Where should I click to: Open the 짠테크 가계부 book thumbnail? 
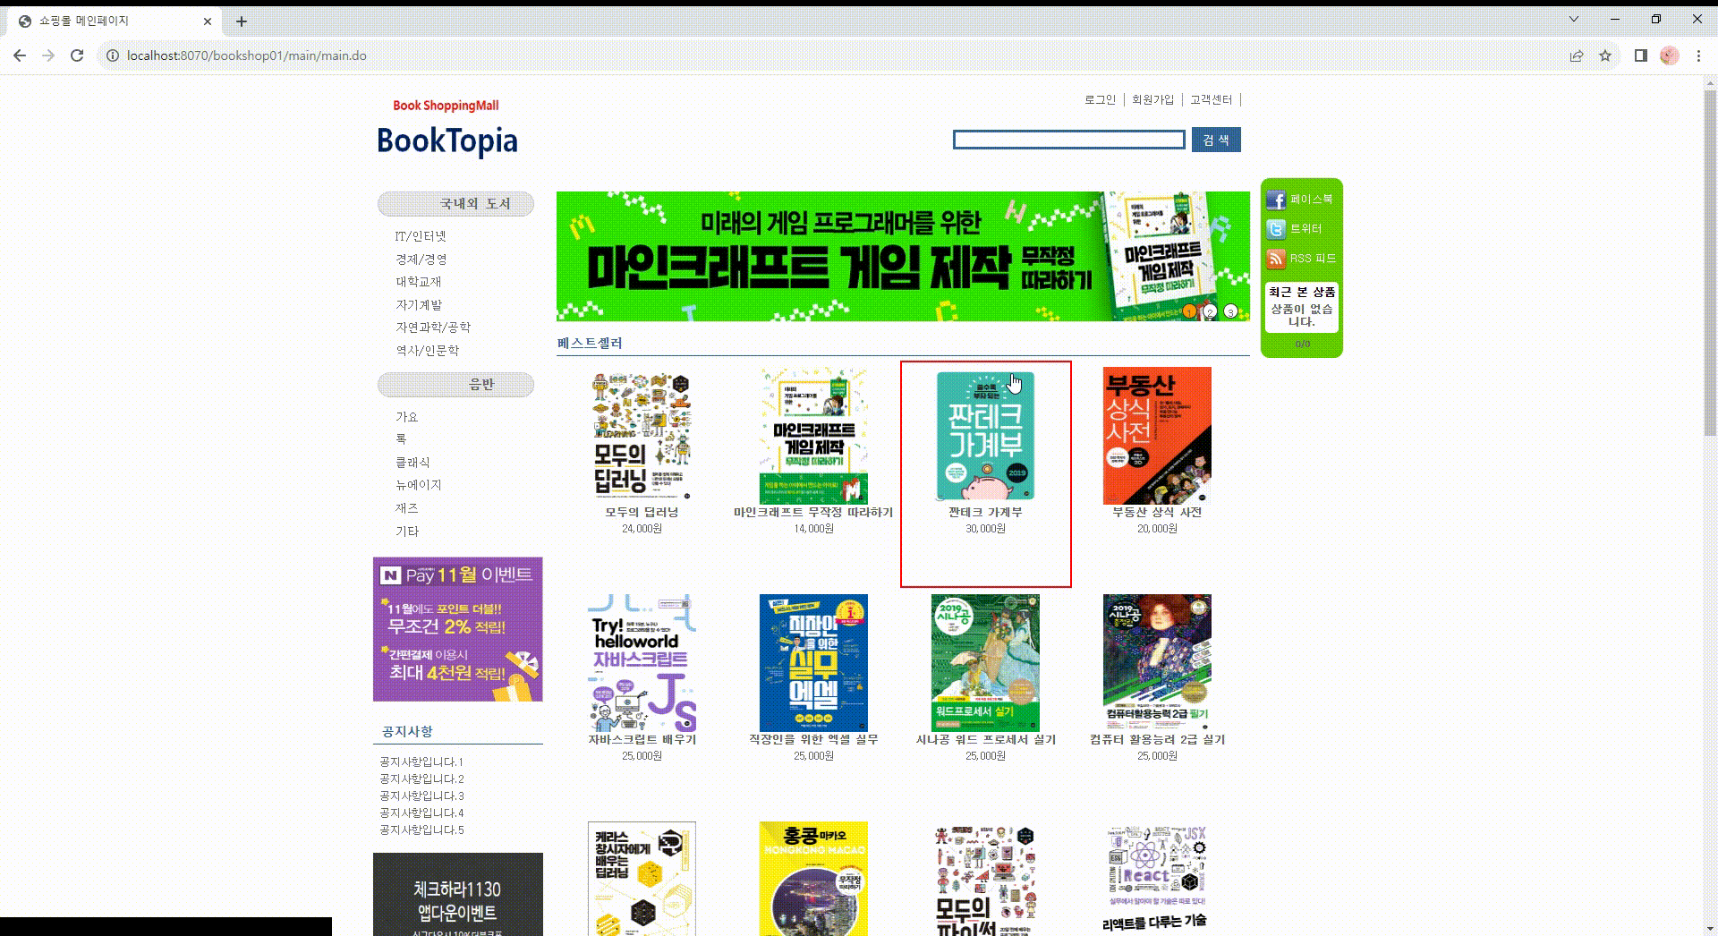click(x=984, y=436)
